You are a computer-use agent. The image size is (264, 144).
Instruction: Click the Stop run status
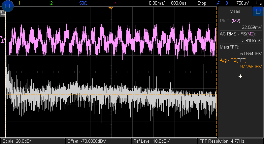pos(202,3)
